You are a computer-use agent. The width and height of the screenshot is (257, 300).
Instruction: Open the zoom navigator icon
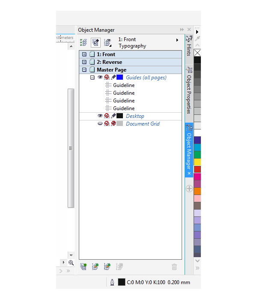(71, 263)
